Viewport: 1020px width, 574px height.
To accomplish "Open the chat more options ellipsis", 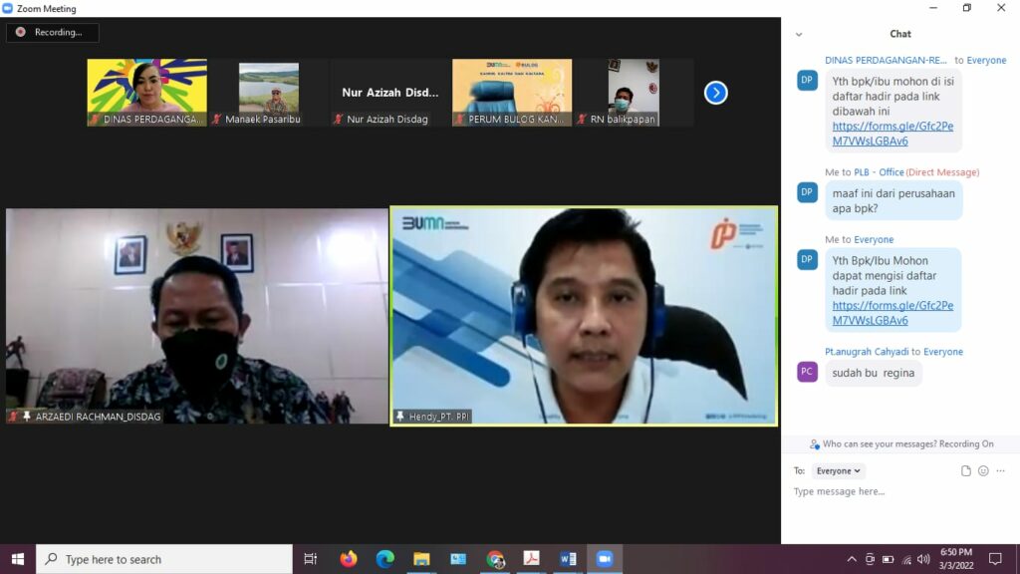I will 1001,471.
